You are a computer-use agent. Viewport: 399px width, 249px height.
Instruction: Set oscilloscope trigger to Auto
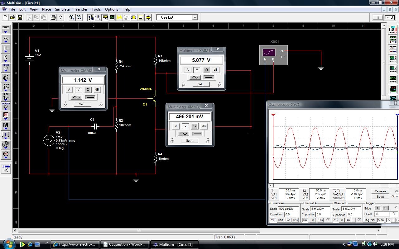coord(381,220)
